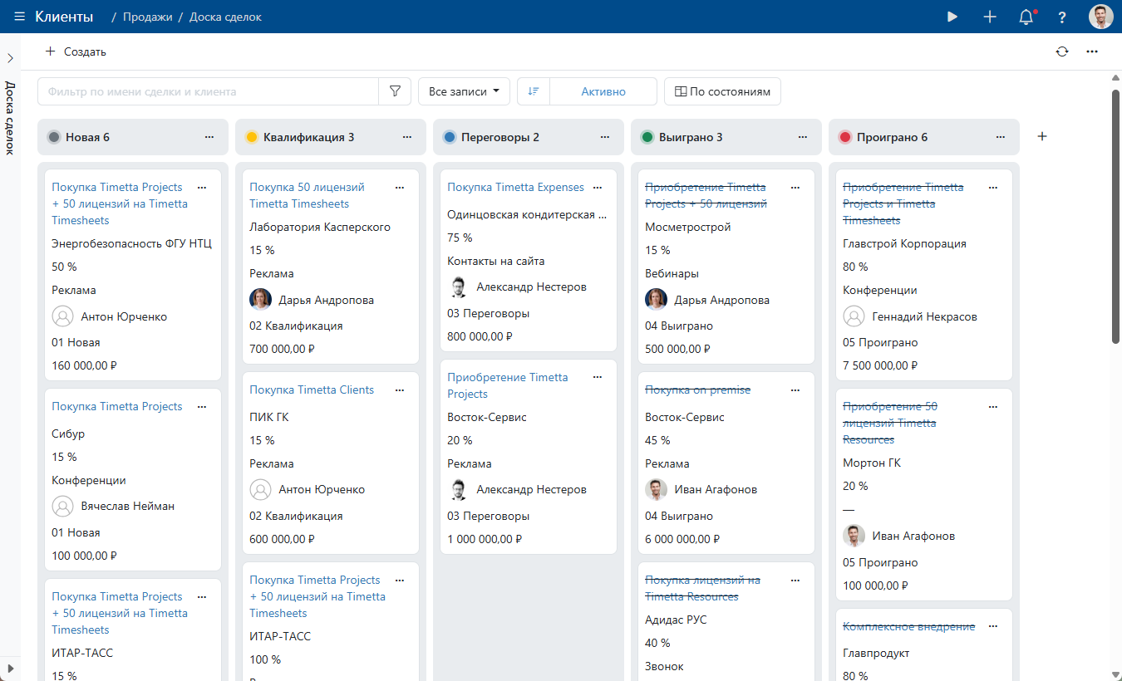The image size is (1122, 681).
Task: Open the Покупка on premise deal
Action: pyautogui.click(x=697, y=390)
